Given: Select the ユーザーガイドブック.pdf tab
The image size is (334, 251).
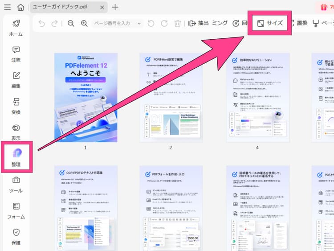Looking at the screenshot, I should (69, 7).
